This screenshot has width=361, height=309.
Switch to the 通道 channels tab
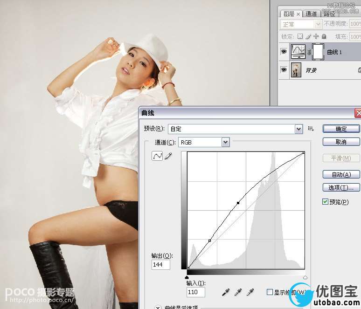(x=311, y=14)
